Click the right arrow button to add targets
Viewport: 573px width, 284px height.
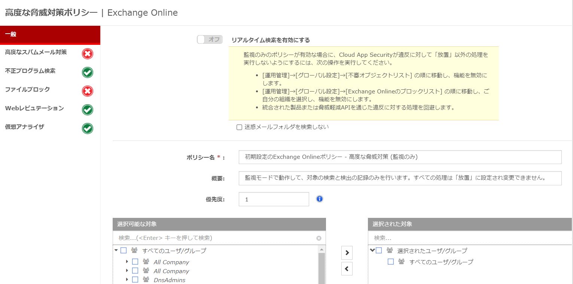347,253
